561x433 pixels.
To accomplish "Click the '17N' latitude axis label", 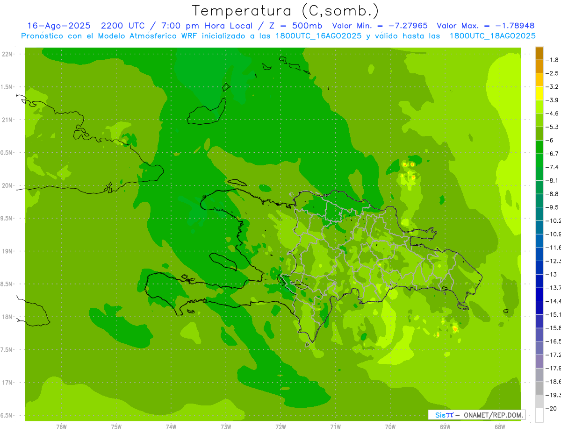I will click(x=7, y=383).
